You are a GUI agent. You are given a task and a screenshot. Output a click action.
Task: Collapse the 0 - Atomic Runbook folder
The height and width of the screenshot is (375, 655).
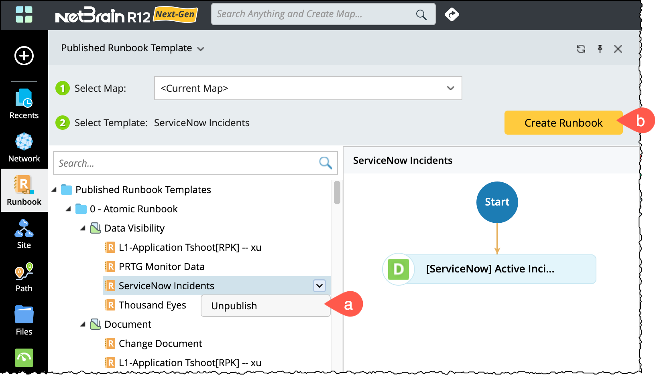coord(68,209)
